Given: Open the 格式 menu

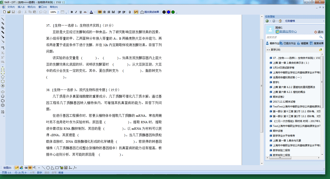Looking at the screenshot, I should (31, 7).
